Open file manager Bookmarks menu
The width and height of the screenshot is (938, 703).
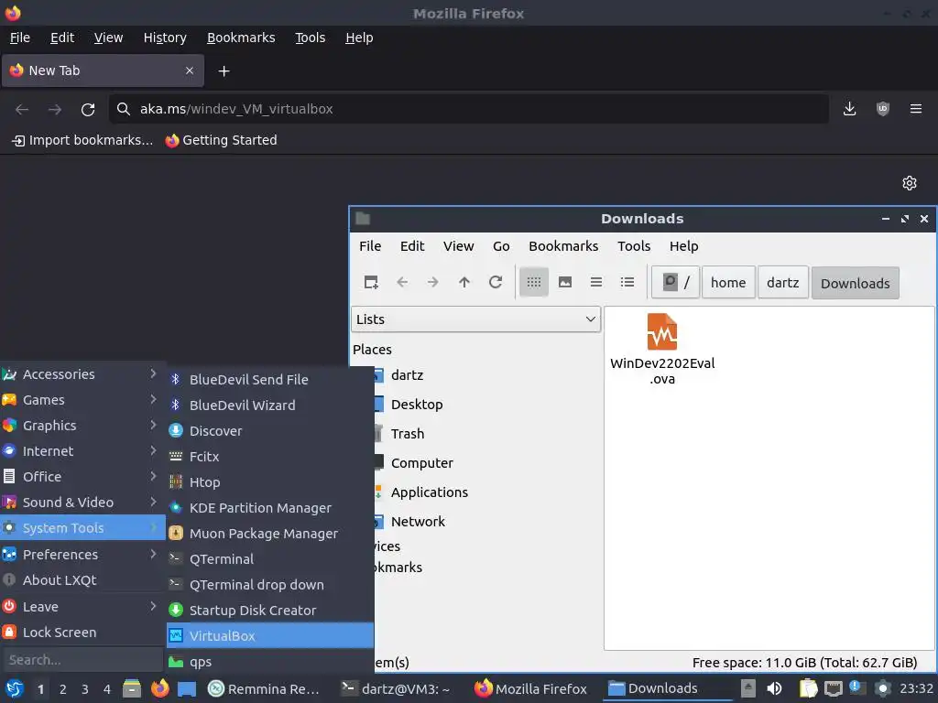click(563, 245)
